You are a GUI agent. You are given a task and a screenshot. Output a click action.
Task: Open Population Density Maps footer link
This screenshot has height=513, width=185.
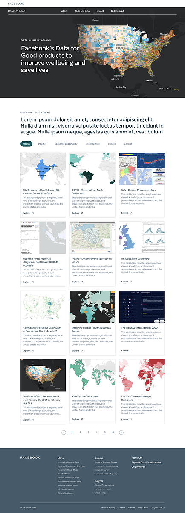(x=68, y=462)
